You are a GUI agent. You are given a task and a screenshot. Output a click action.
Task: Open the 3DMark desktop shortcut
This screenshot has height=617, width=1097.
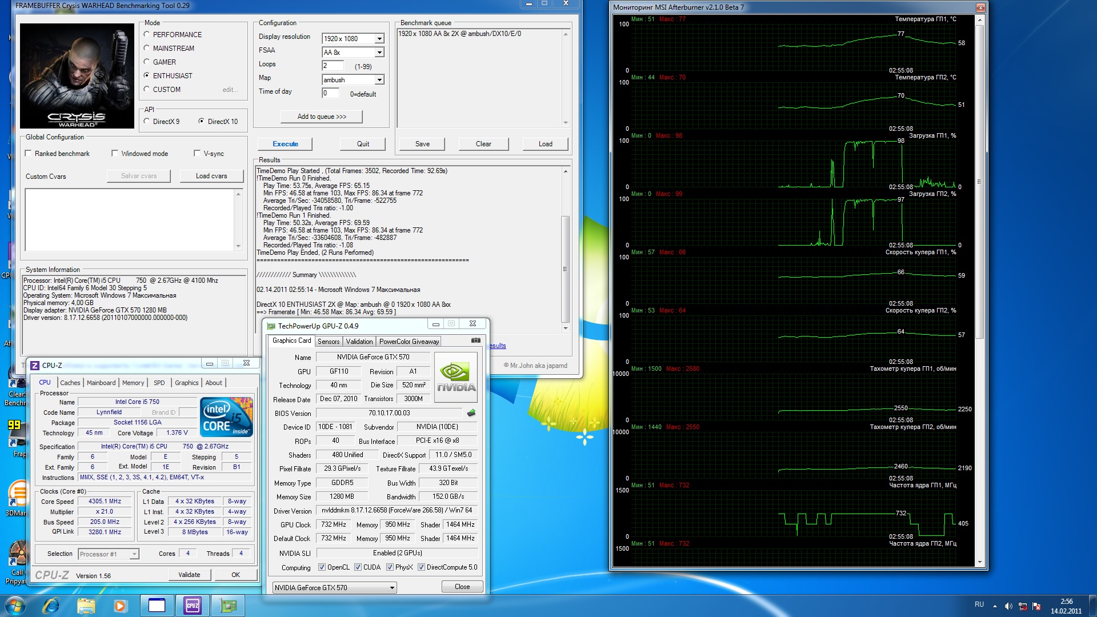pyautogui.click(x=17, y=497)
